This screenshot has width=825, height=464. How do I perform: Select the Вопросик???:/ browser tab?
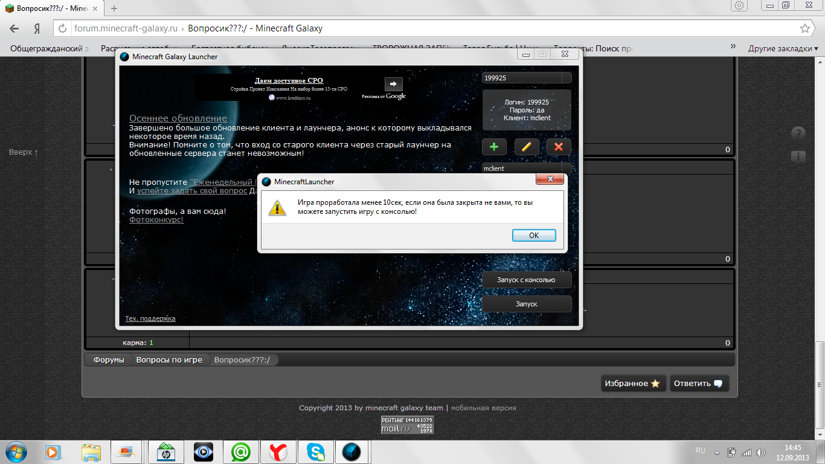(51, 8)
